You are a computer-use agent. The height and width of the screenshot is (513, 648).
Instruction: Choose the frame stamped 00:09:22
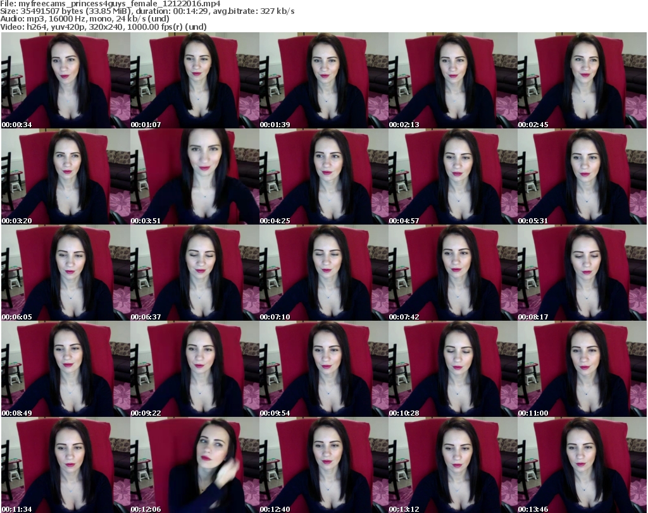[195, 369]
